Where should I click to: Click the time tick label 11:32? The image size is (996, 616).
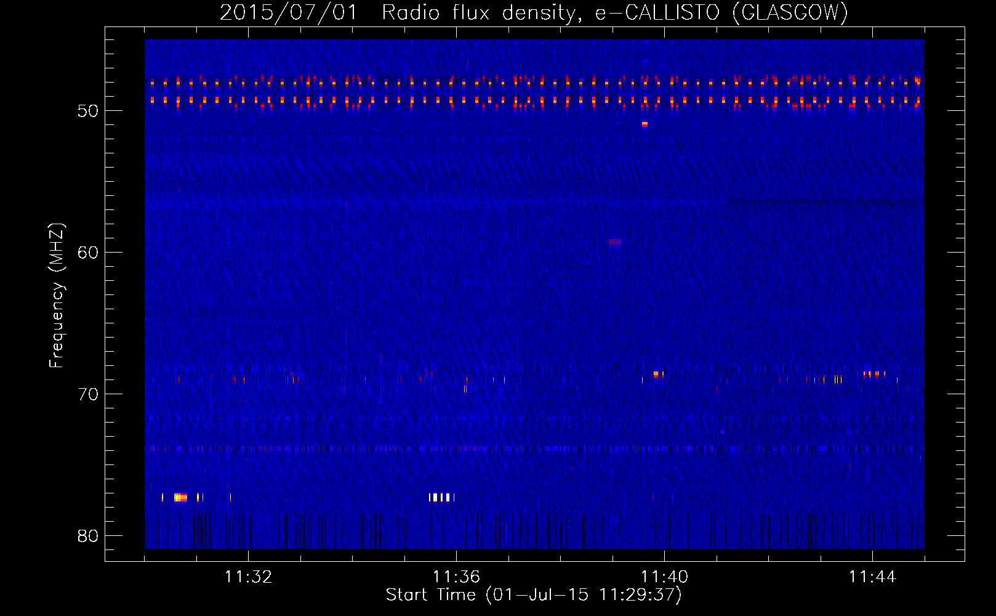click(248, 577)
